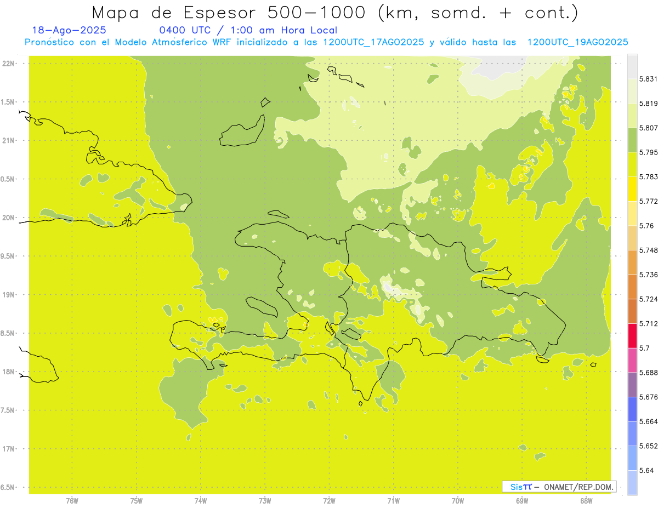The width and height of the screenshot is (658, 508).
Task: Click the legend value '5.652'
Action: click(x=648, y=446)
